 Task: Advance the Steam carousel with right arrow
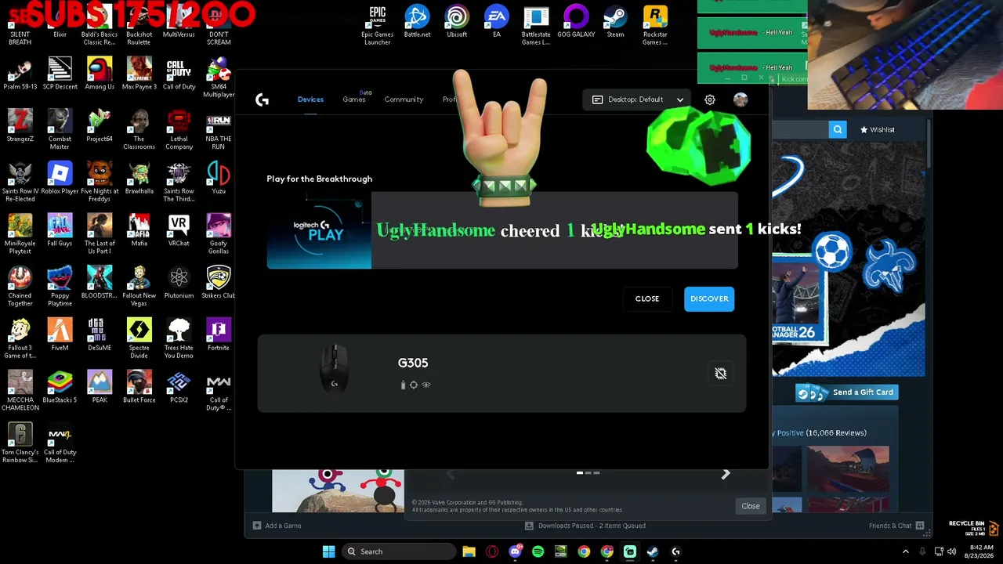tap(726, 474)
